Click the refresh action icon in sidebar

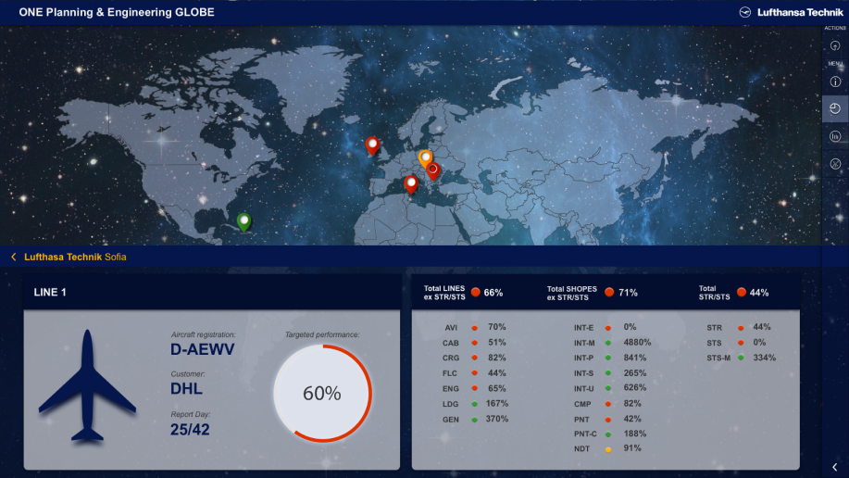pyautogui.click(x=835, y=46)
